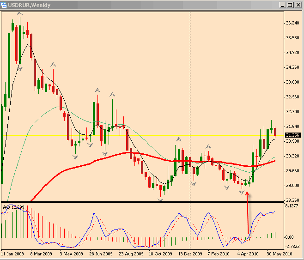This screenshot has width=304, height=260.
Task: Click the 30.980 price scale label
Action: (292, 141)
